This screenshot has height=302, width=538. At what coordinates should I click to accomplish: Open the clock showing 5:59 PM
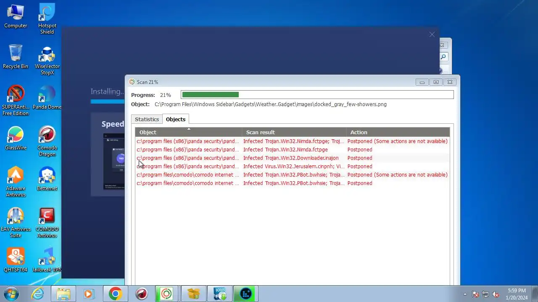tap(517, 294)
